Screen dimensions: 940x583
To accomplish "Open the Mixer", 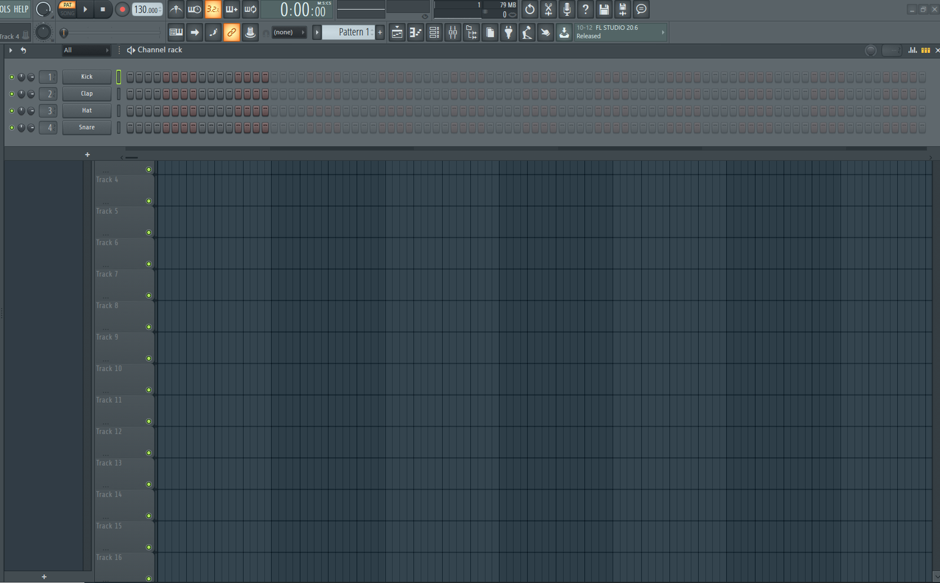I will [452, 32].
